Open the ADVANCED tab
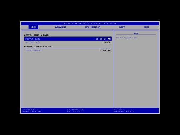The image size is (180, 135). 61,27
